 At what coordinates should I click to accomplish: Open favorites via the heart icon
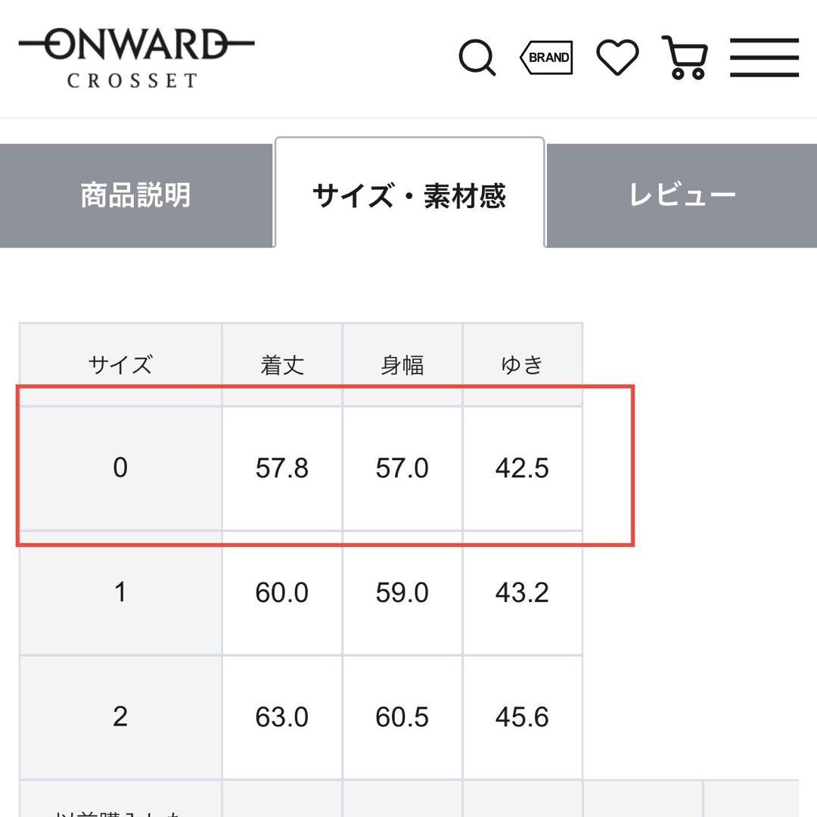coord(617,56)
